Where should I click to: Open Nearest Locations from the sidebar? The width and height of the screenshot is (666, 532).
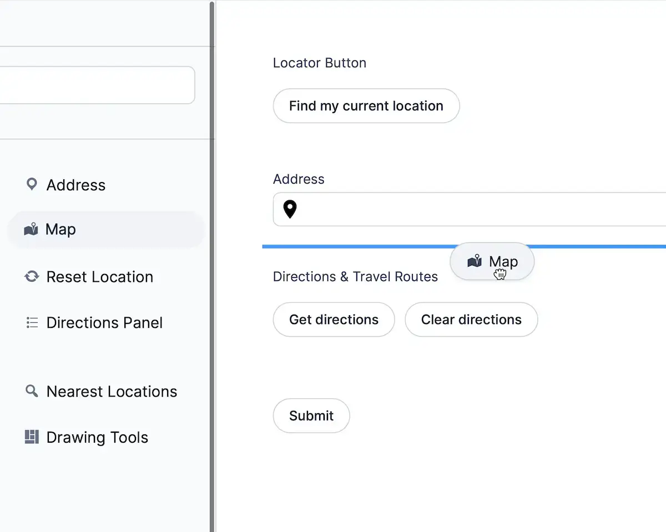(111, 391)
